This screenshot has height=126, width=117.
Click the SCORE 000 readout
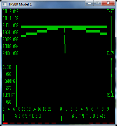(10, 39)
